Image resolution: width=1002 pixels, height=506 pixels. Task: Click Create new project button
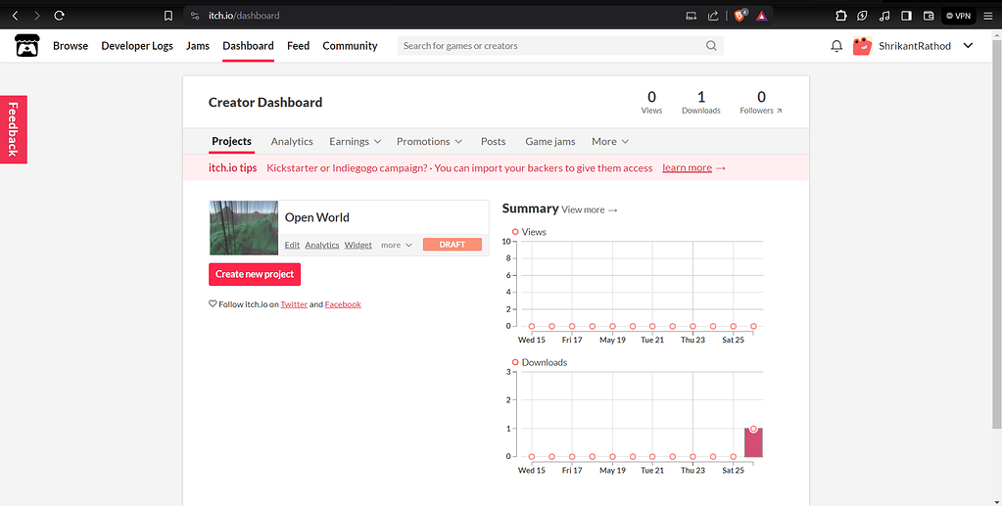255,274
